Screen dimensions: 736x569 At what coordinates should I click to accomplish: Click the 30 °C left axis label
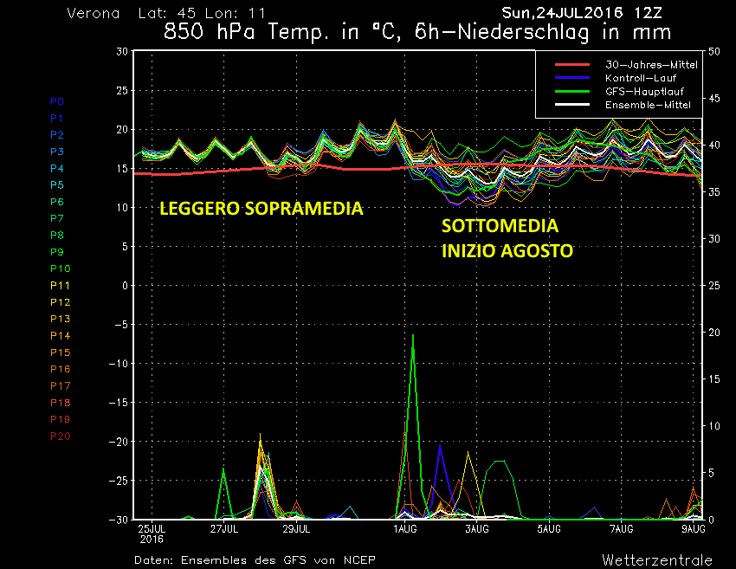point(122,52)
